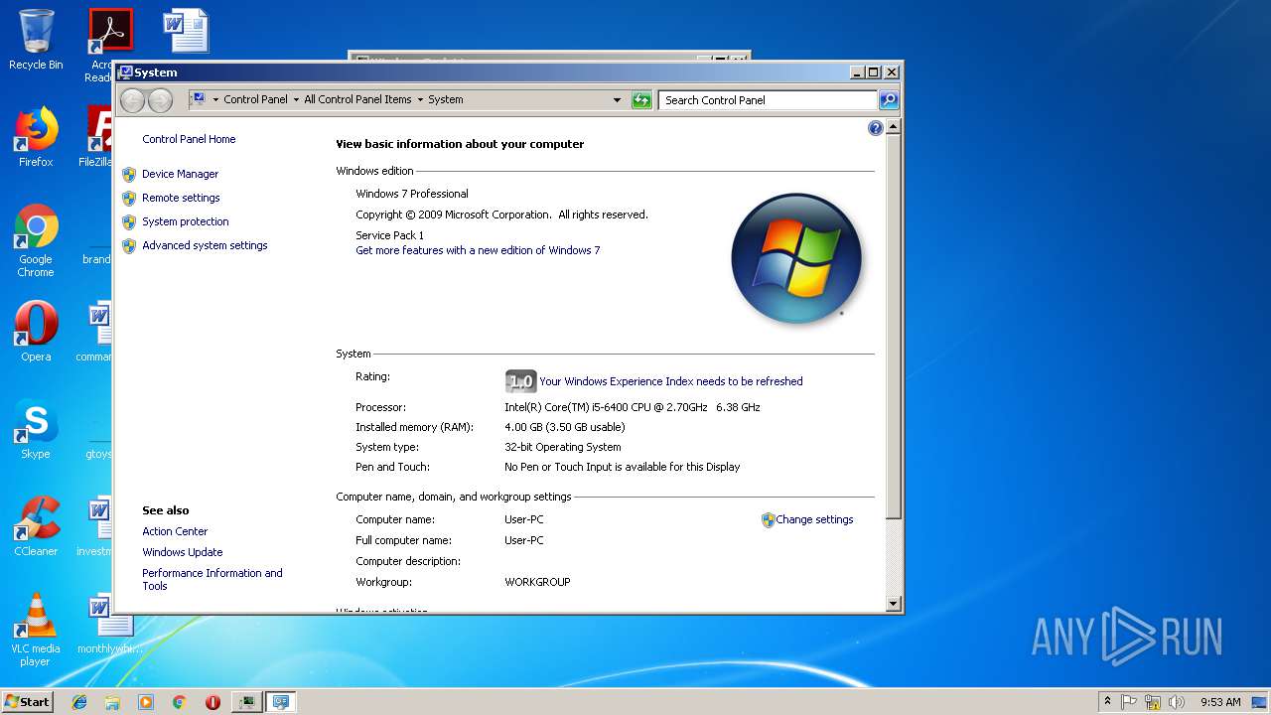Expand the arrow before Control Panel in breadcrumb
This screenshot has height=715, width=1271.
click(x=214, y=99)
